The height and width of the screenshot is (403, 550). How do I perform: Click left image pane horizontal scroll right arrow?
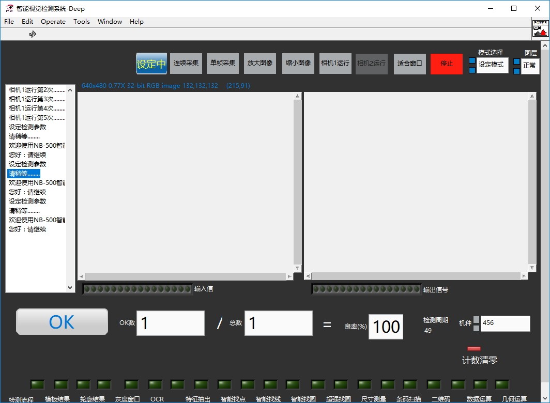pyautogui.click(x=289, y=276)
